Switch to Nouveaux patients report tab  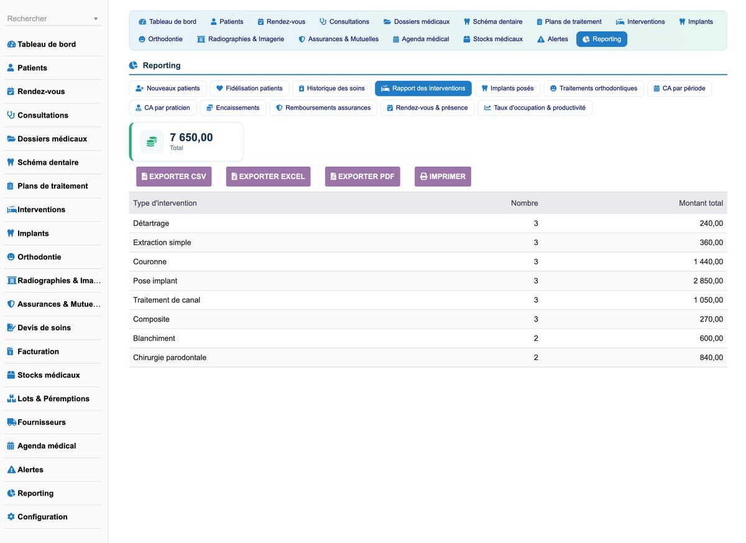168,88
